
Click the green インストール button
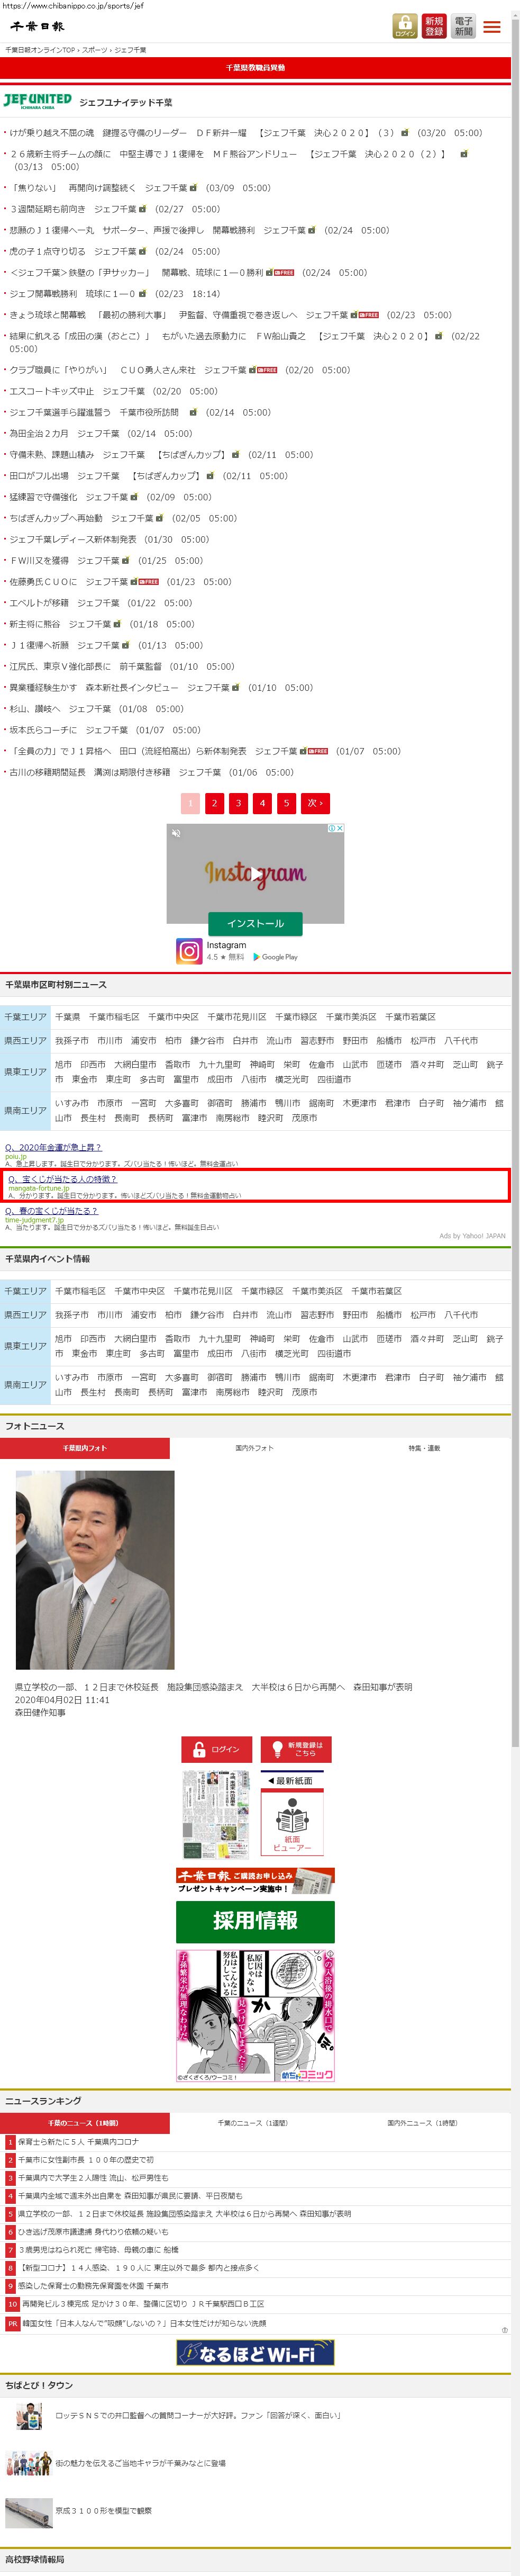255,923
